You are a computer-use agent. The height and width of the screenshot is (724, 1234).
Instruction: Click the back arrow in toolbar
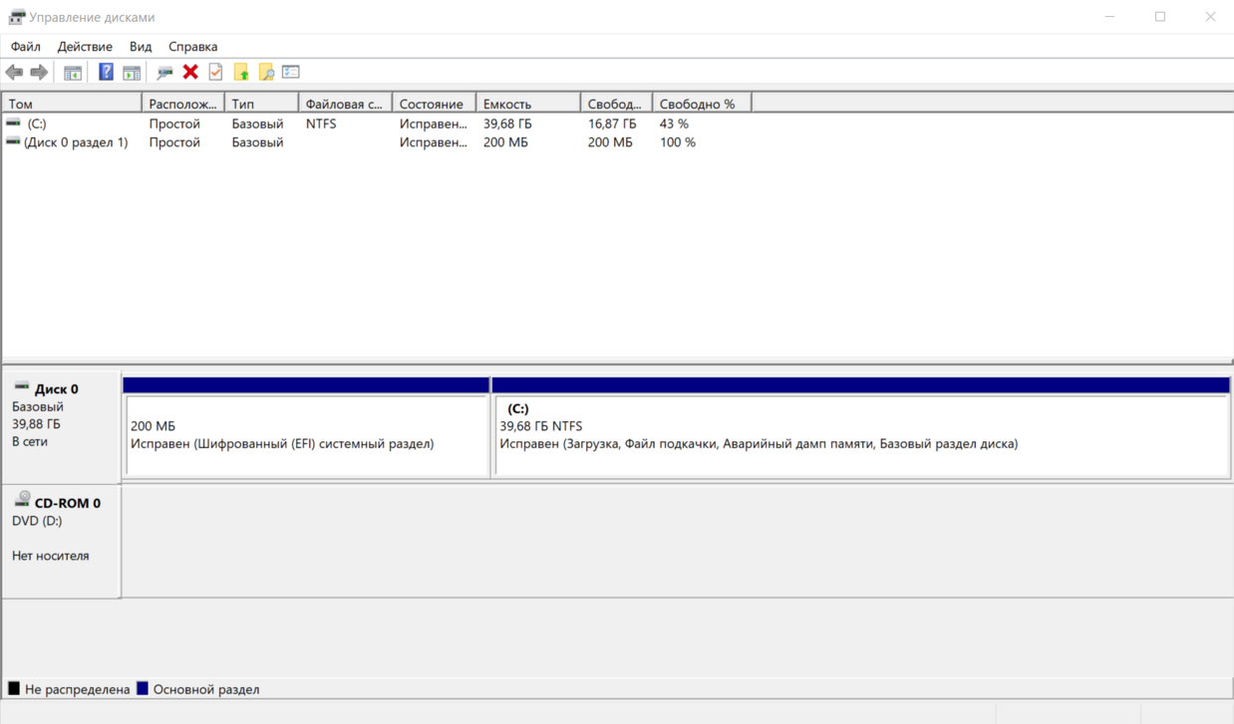point(14,72)
